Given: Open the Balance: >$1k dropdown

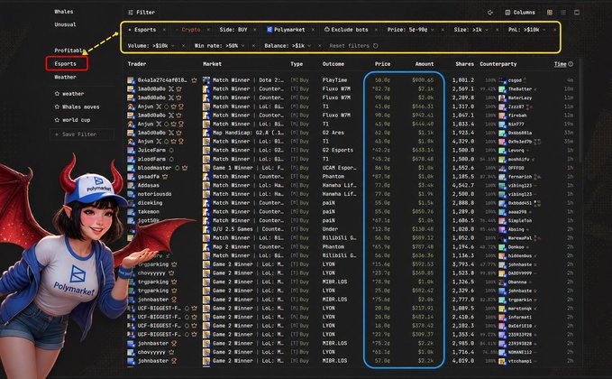Looking at the screenshot, I should pos(288,46).
